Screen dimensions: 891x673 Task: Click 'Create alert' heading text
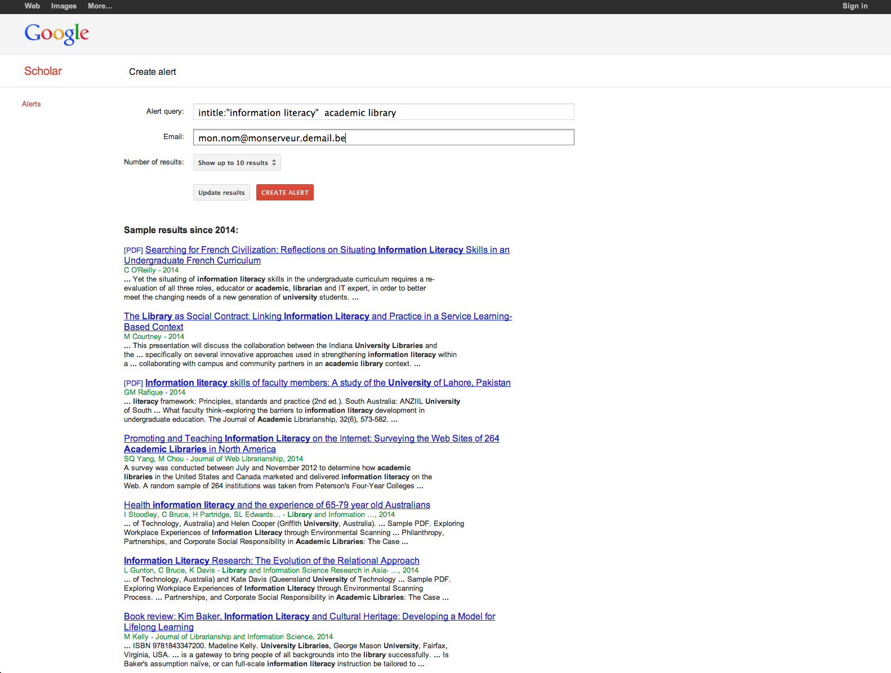point(153,72)
